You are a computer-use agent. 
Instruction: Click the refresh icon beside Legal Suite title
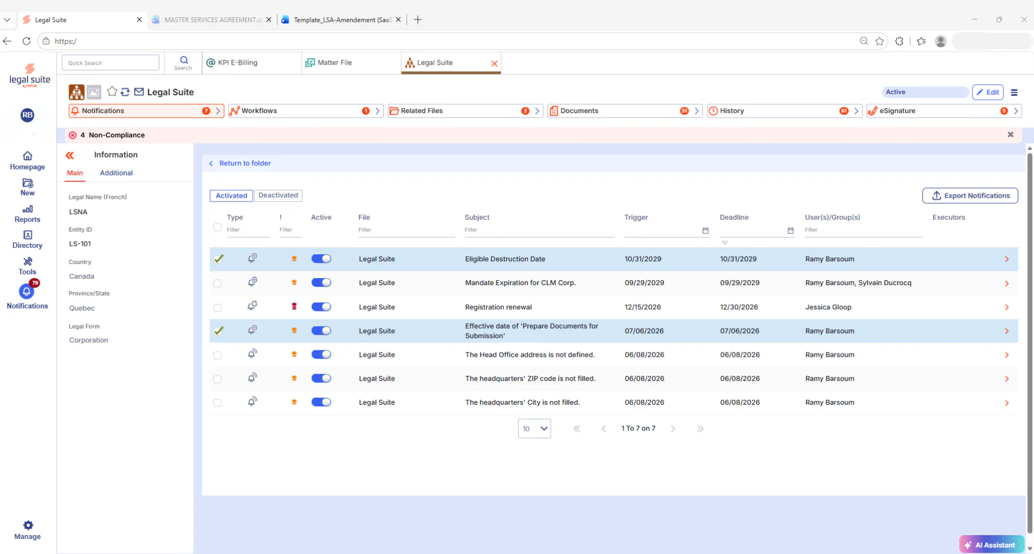point(125,92)
